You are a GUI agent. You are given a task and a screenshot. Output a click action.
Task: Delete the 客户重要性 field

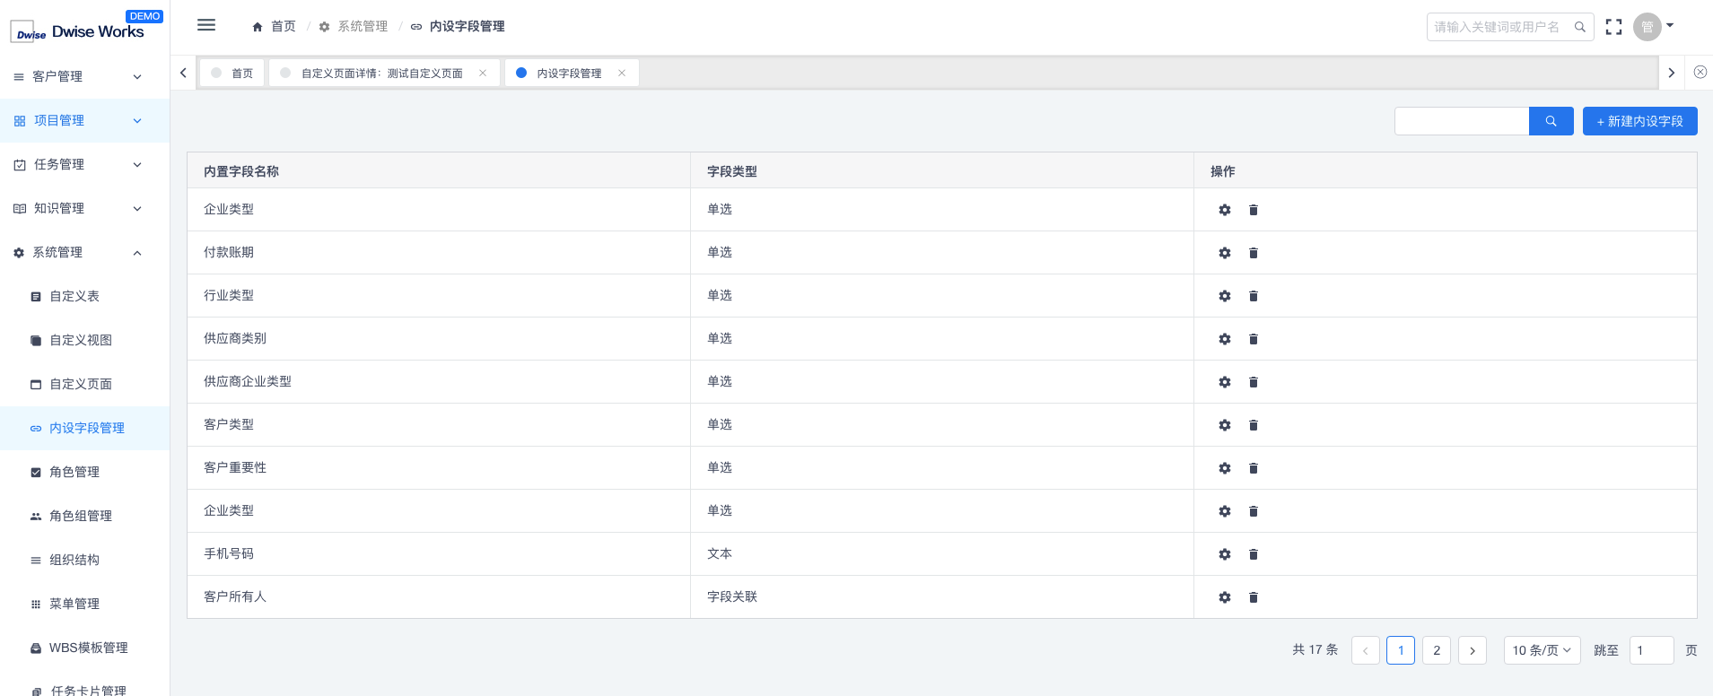click(x=1254, y=468)
